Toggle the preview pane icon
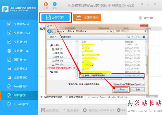The width and height of the screenshot is (162, 115). (138, 37)
